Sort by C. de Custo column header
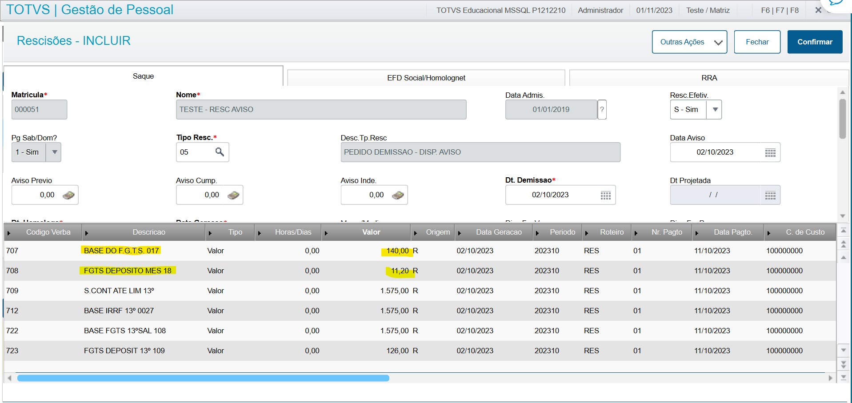 coord(800,232)
